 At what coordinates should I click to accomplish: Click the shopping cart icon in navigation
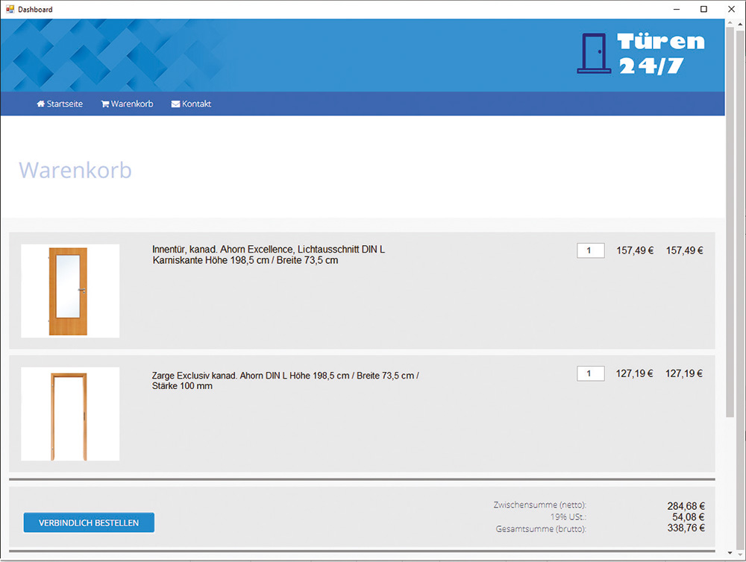(104, 104)
